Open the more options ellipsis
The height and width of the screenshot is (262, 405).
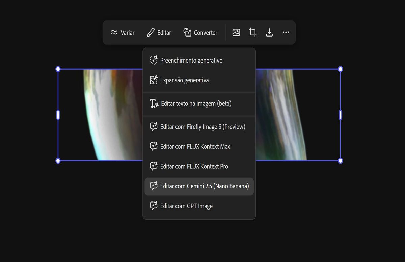click(286, 32)
